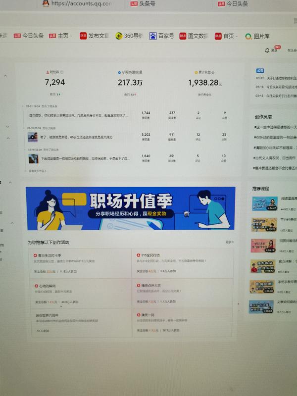Click the help icon next to fans count label

tap(61, 72)
